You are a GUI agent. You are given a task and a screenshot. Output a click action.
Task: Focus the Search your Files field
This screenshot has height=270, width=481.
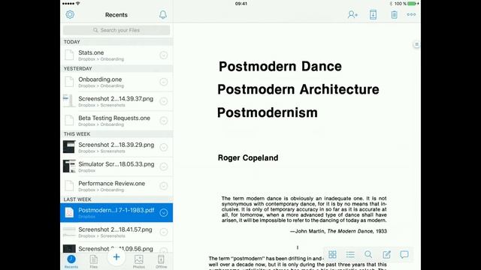(116, 30)
